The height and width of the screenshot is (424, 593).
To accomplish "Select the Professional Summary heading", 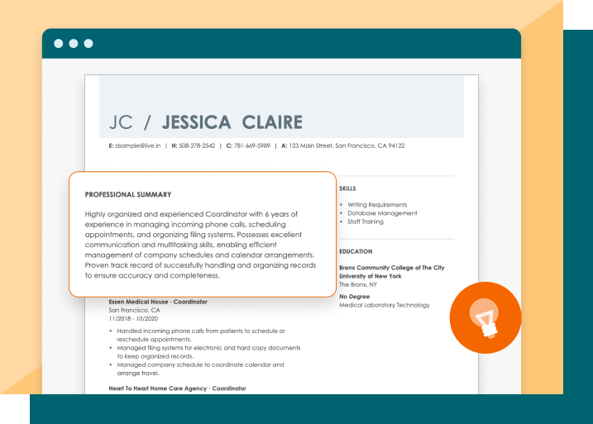I will pos(128,195).
